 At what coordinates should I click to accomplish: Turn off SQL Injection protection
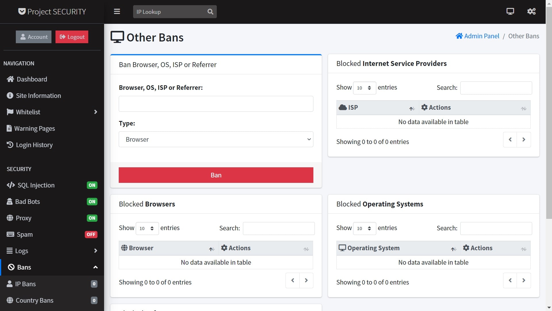click(x=92, y=185)
